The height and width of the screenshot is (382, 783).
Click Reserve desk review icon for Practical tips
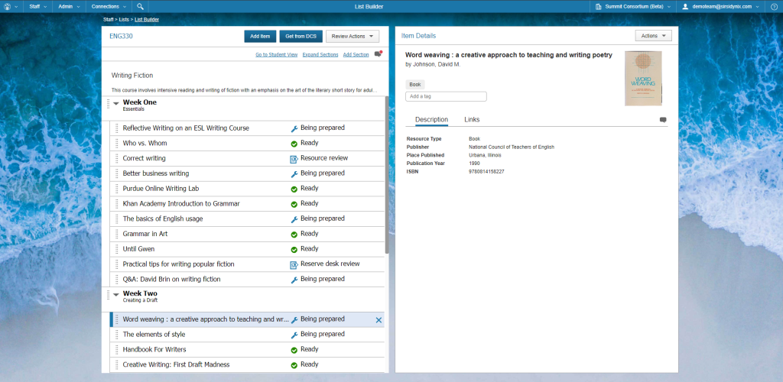(x=294, y=264)
